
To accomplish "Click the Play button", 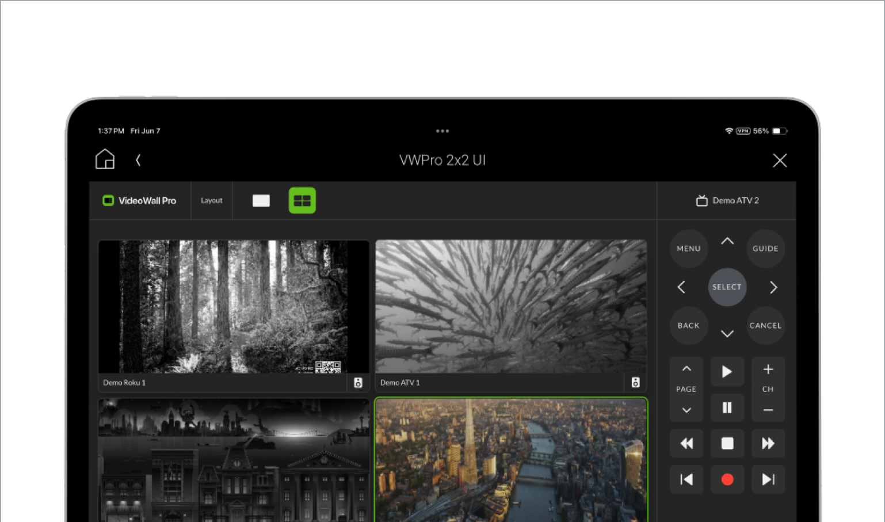I will tap(727, 372).
